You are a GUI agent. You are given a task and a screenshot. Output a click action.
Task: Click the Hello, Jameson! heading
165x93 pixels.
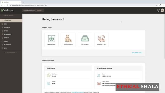(53, 19)
